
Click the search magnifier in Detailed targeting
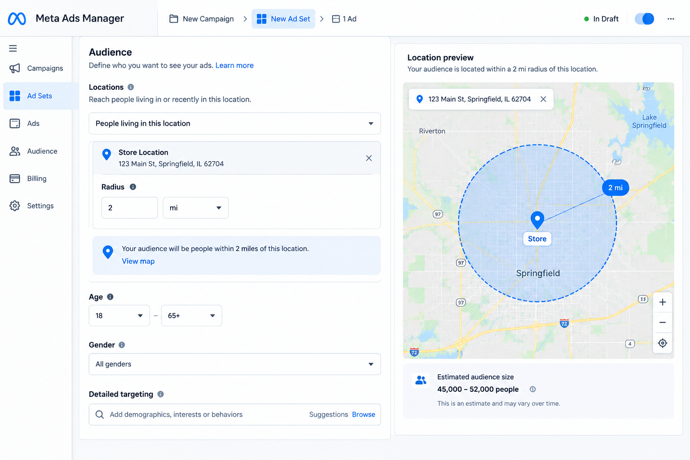pyautogui.click(x=100, y=415)
